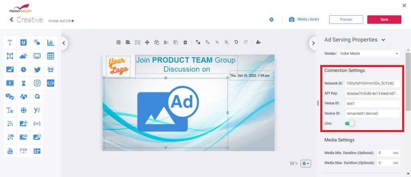Select the FTP widget icon

point(24,151)
